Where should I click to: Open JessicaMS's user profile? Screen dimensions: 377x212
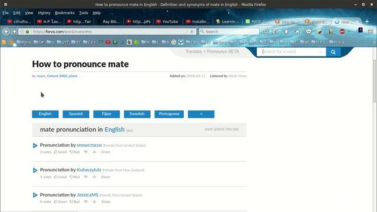88,195
